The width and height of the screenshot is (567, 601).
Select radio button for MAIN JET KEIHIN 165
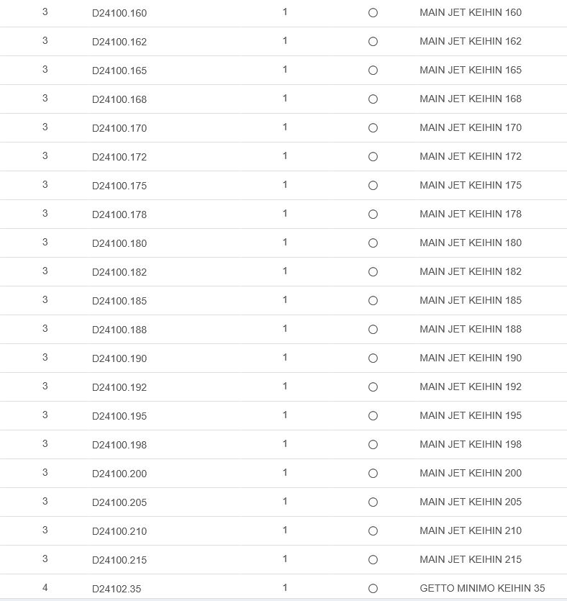pos(373,71)
